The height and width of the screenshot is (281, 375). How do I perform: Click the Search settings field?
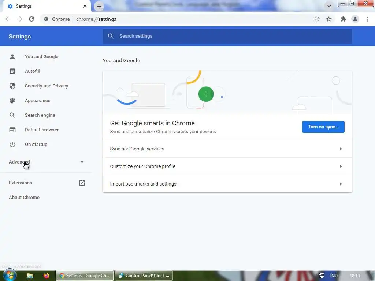[227, 36]
